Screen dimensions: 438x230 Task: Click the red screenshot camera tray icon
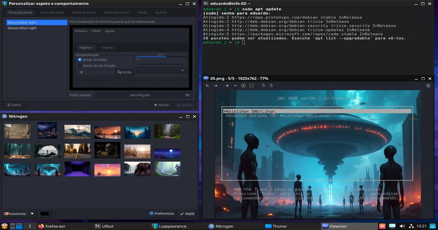pyautogui.click(x=382, y=226)
